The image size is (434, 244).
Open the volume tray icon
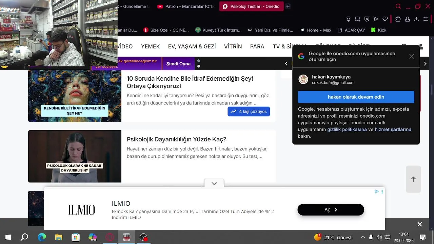click(379, 237)
